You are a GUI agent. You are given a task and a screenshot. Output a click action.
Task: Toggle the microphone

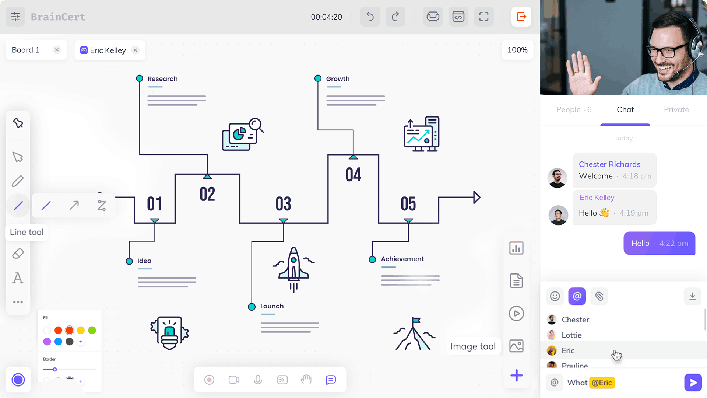(258, 380)
